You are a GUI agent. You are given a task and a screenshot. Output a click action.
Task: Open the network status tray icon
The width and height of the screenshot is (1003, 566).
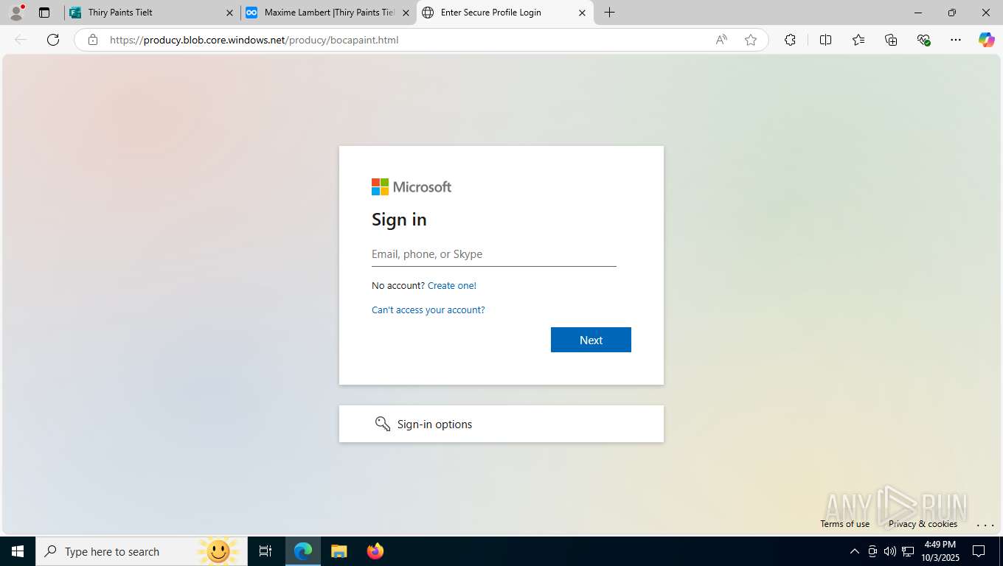908,551
